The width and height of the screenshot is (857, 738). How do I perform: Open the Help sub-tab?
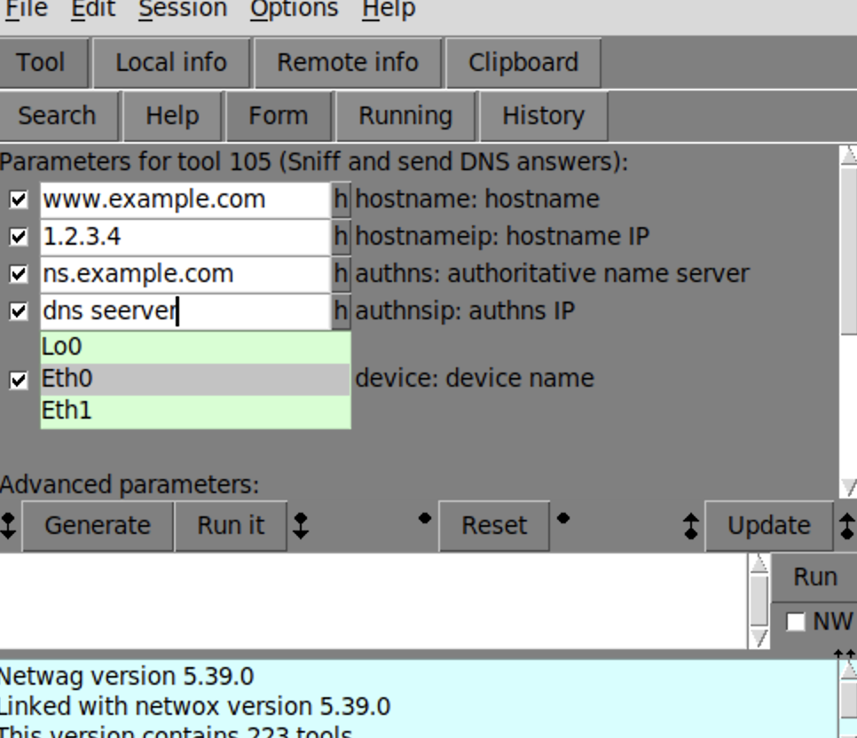pyautogui.click(x=172, y=116)
